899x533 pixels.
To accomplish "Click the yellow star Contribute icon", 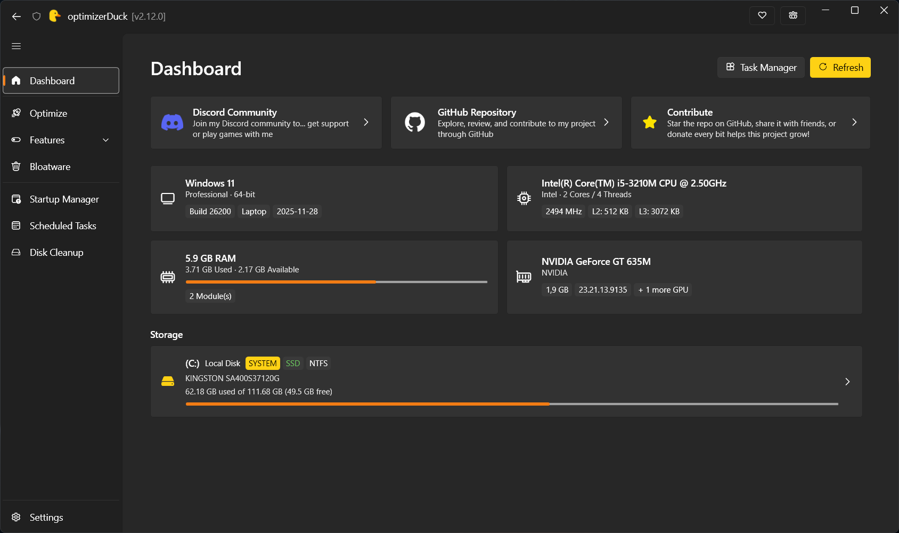I will click(x=650, y=123).
